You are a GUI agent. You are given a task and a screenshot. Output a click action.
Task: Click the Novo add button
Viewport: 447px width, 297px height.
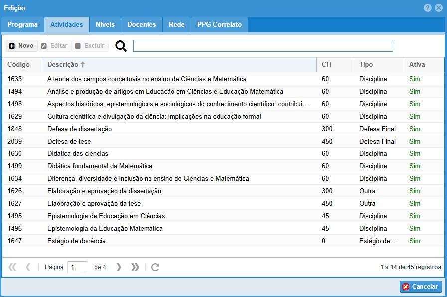pos(21,46)
